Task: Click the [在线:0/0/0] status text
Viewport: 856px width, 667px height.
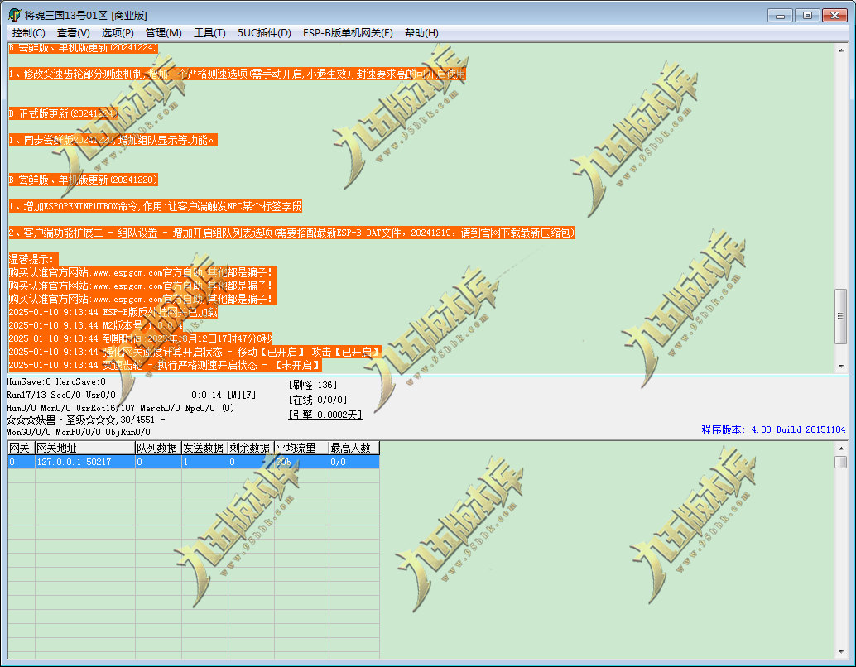Action: (x=318, y=400)
